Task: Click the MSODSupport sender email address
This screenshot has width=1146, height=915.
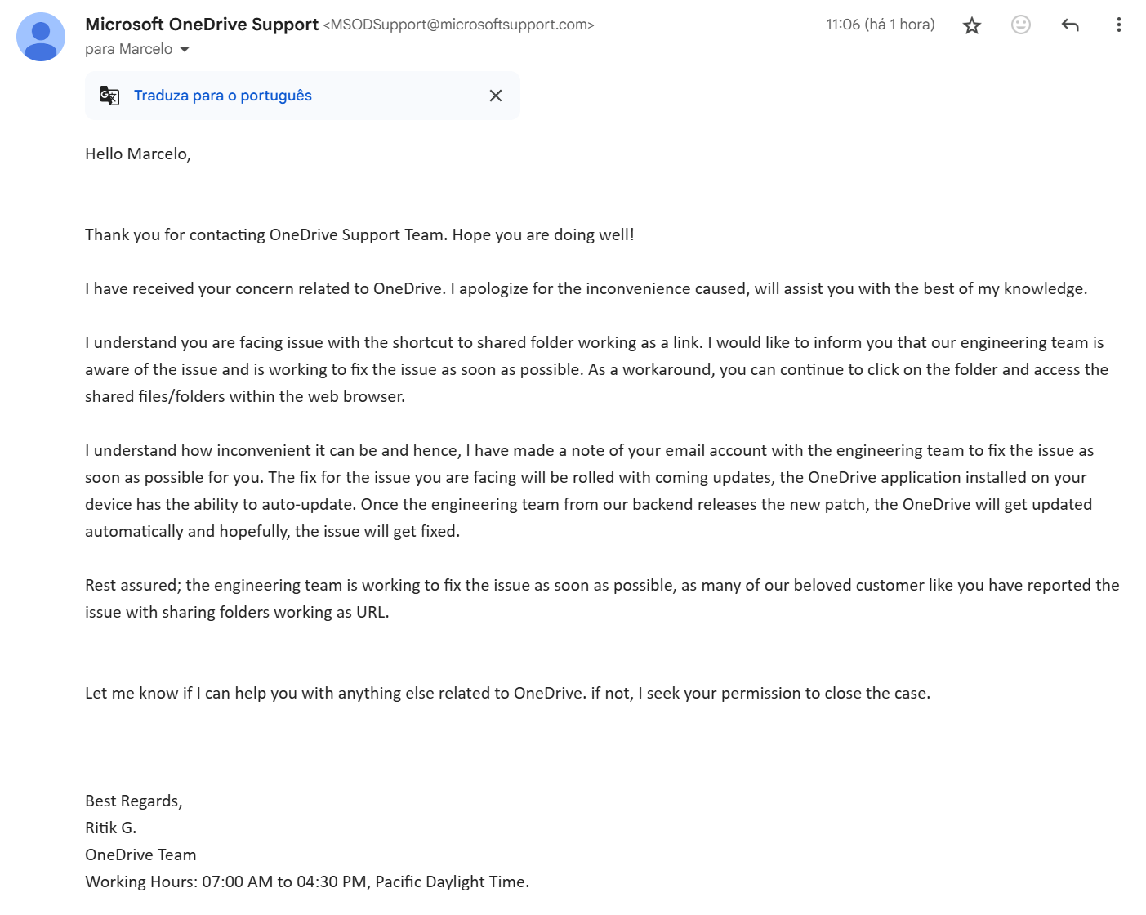Action: 458,25
